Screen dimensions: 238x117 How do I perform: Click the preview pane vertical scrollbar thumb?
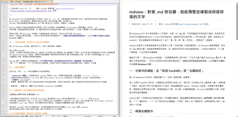point(237,21)
